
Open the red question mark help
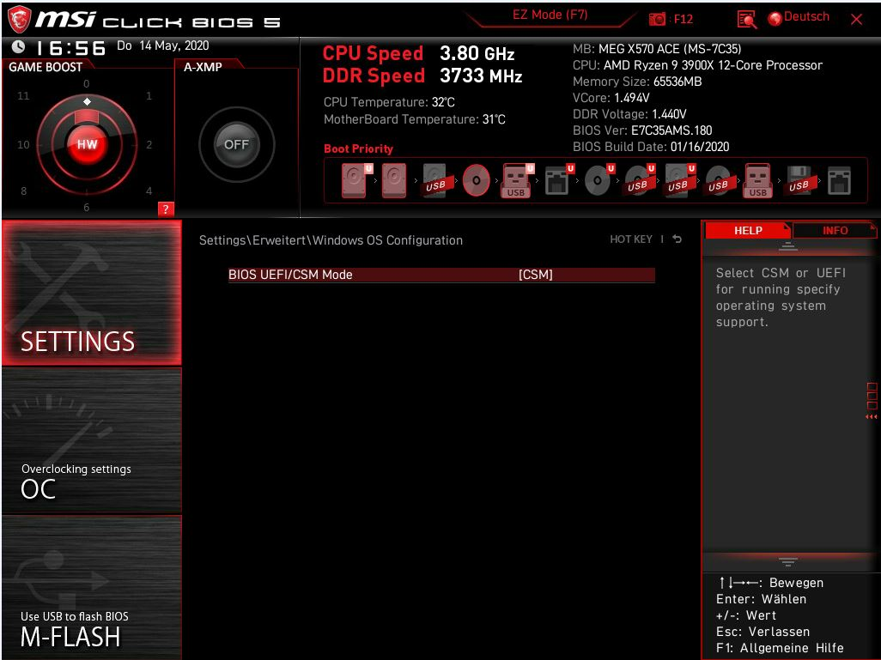pyautogui.click(x=166, y=209)
